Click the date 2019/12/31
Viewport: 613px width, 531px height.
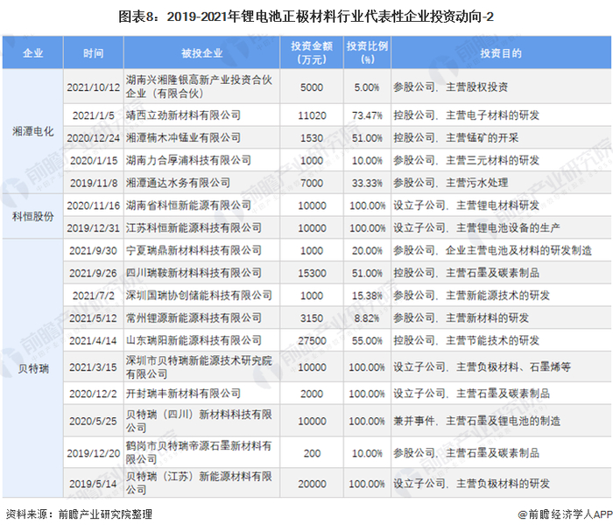pos(94,228)
